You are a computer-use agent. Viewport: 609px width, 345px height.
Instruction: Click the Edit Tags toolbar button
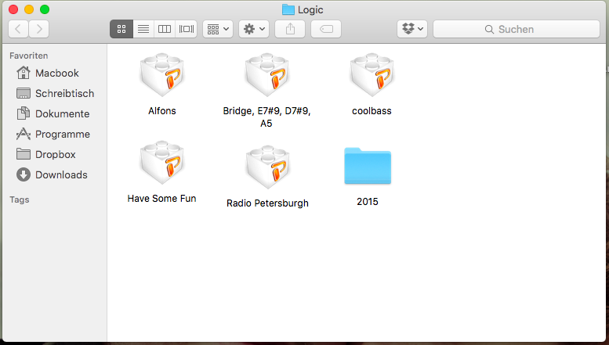click(326, 29)
